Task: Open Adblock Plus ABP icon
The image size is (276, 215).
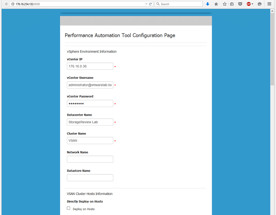Action: click(248, 4)
